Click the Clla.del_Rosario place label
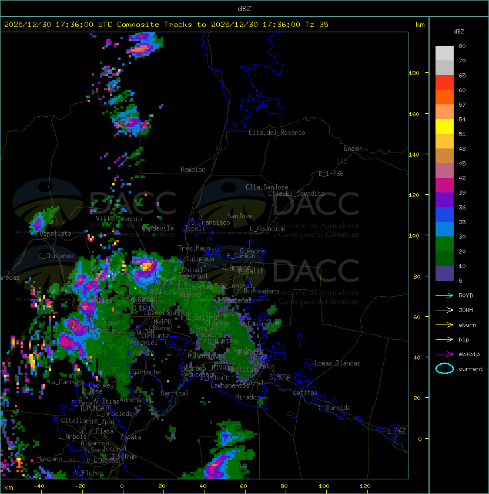 pyautogui.click(x=277, y=133)
